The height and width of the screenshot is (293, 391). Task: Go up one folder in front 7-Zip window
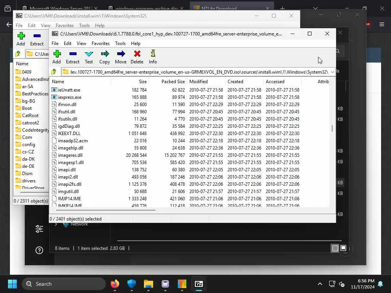pyautogui.click(x=54, y=72)
